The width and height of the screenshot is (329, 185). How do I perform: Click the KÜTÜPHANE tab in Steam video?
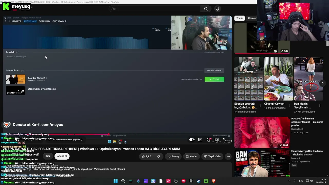coord(30,21)
